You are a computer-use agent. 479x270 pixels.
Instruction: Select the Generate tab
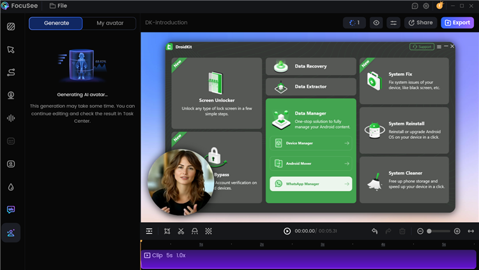(56, 23)
